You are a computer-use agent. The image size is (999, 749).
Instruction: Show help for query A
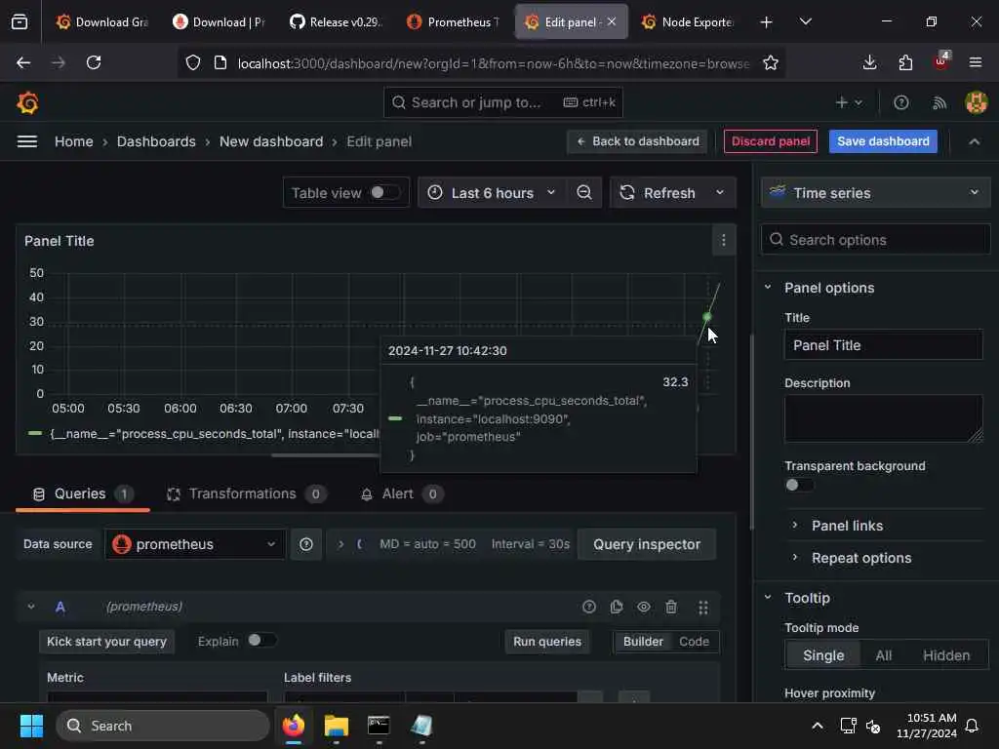588,607
